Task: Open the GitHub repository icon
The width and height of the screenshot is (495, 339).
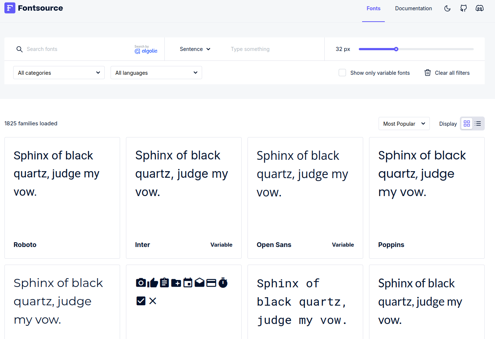Action: pos(464,8)
